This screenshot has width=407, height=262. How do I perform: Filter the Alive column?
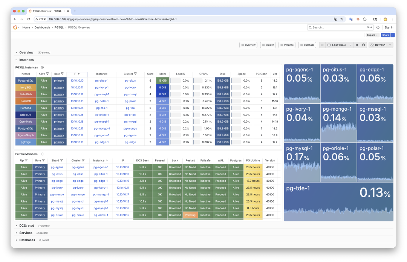coord(47,74)
